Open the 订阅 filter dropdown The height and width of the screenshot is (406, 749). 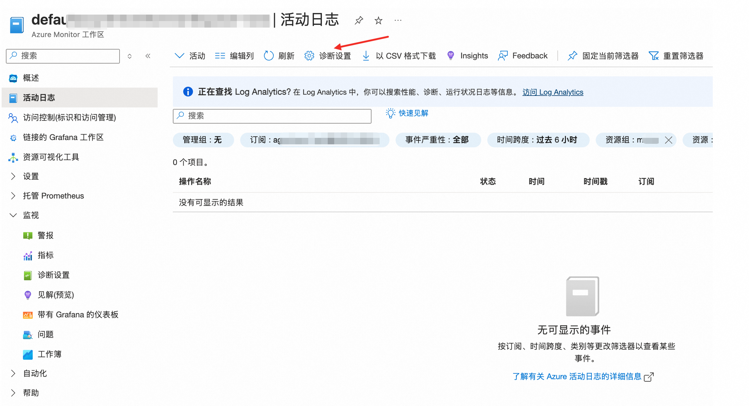tap(314, 140)
